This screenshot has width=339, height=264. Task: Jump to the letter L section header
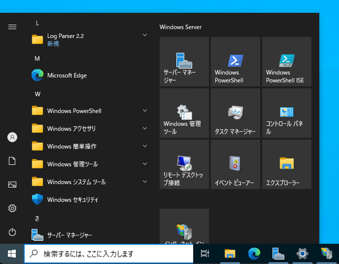tap(37, 23)
